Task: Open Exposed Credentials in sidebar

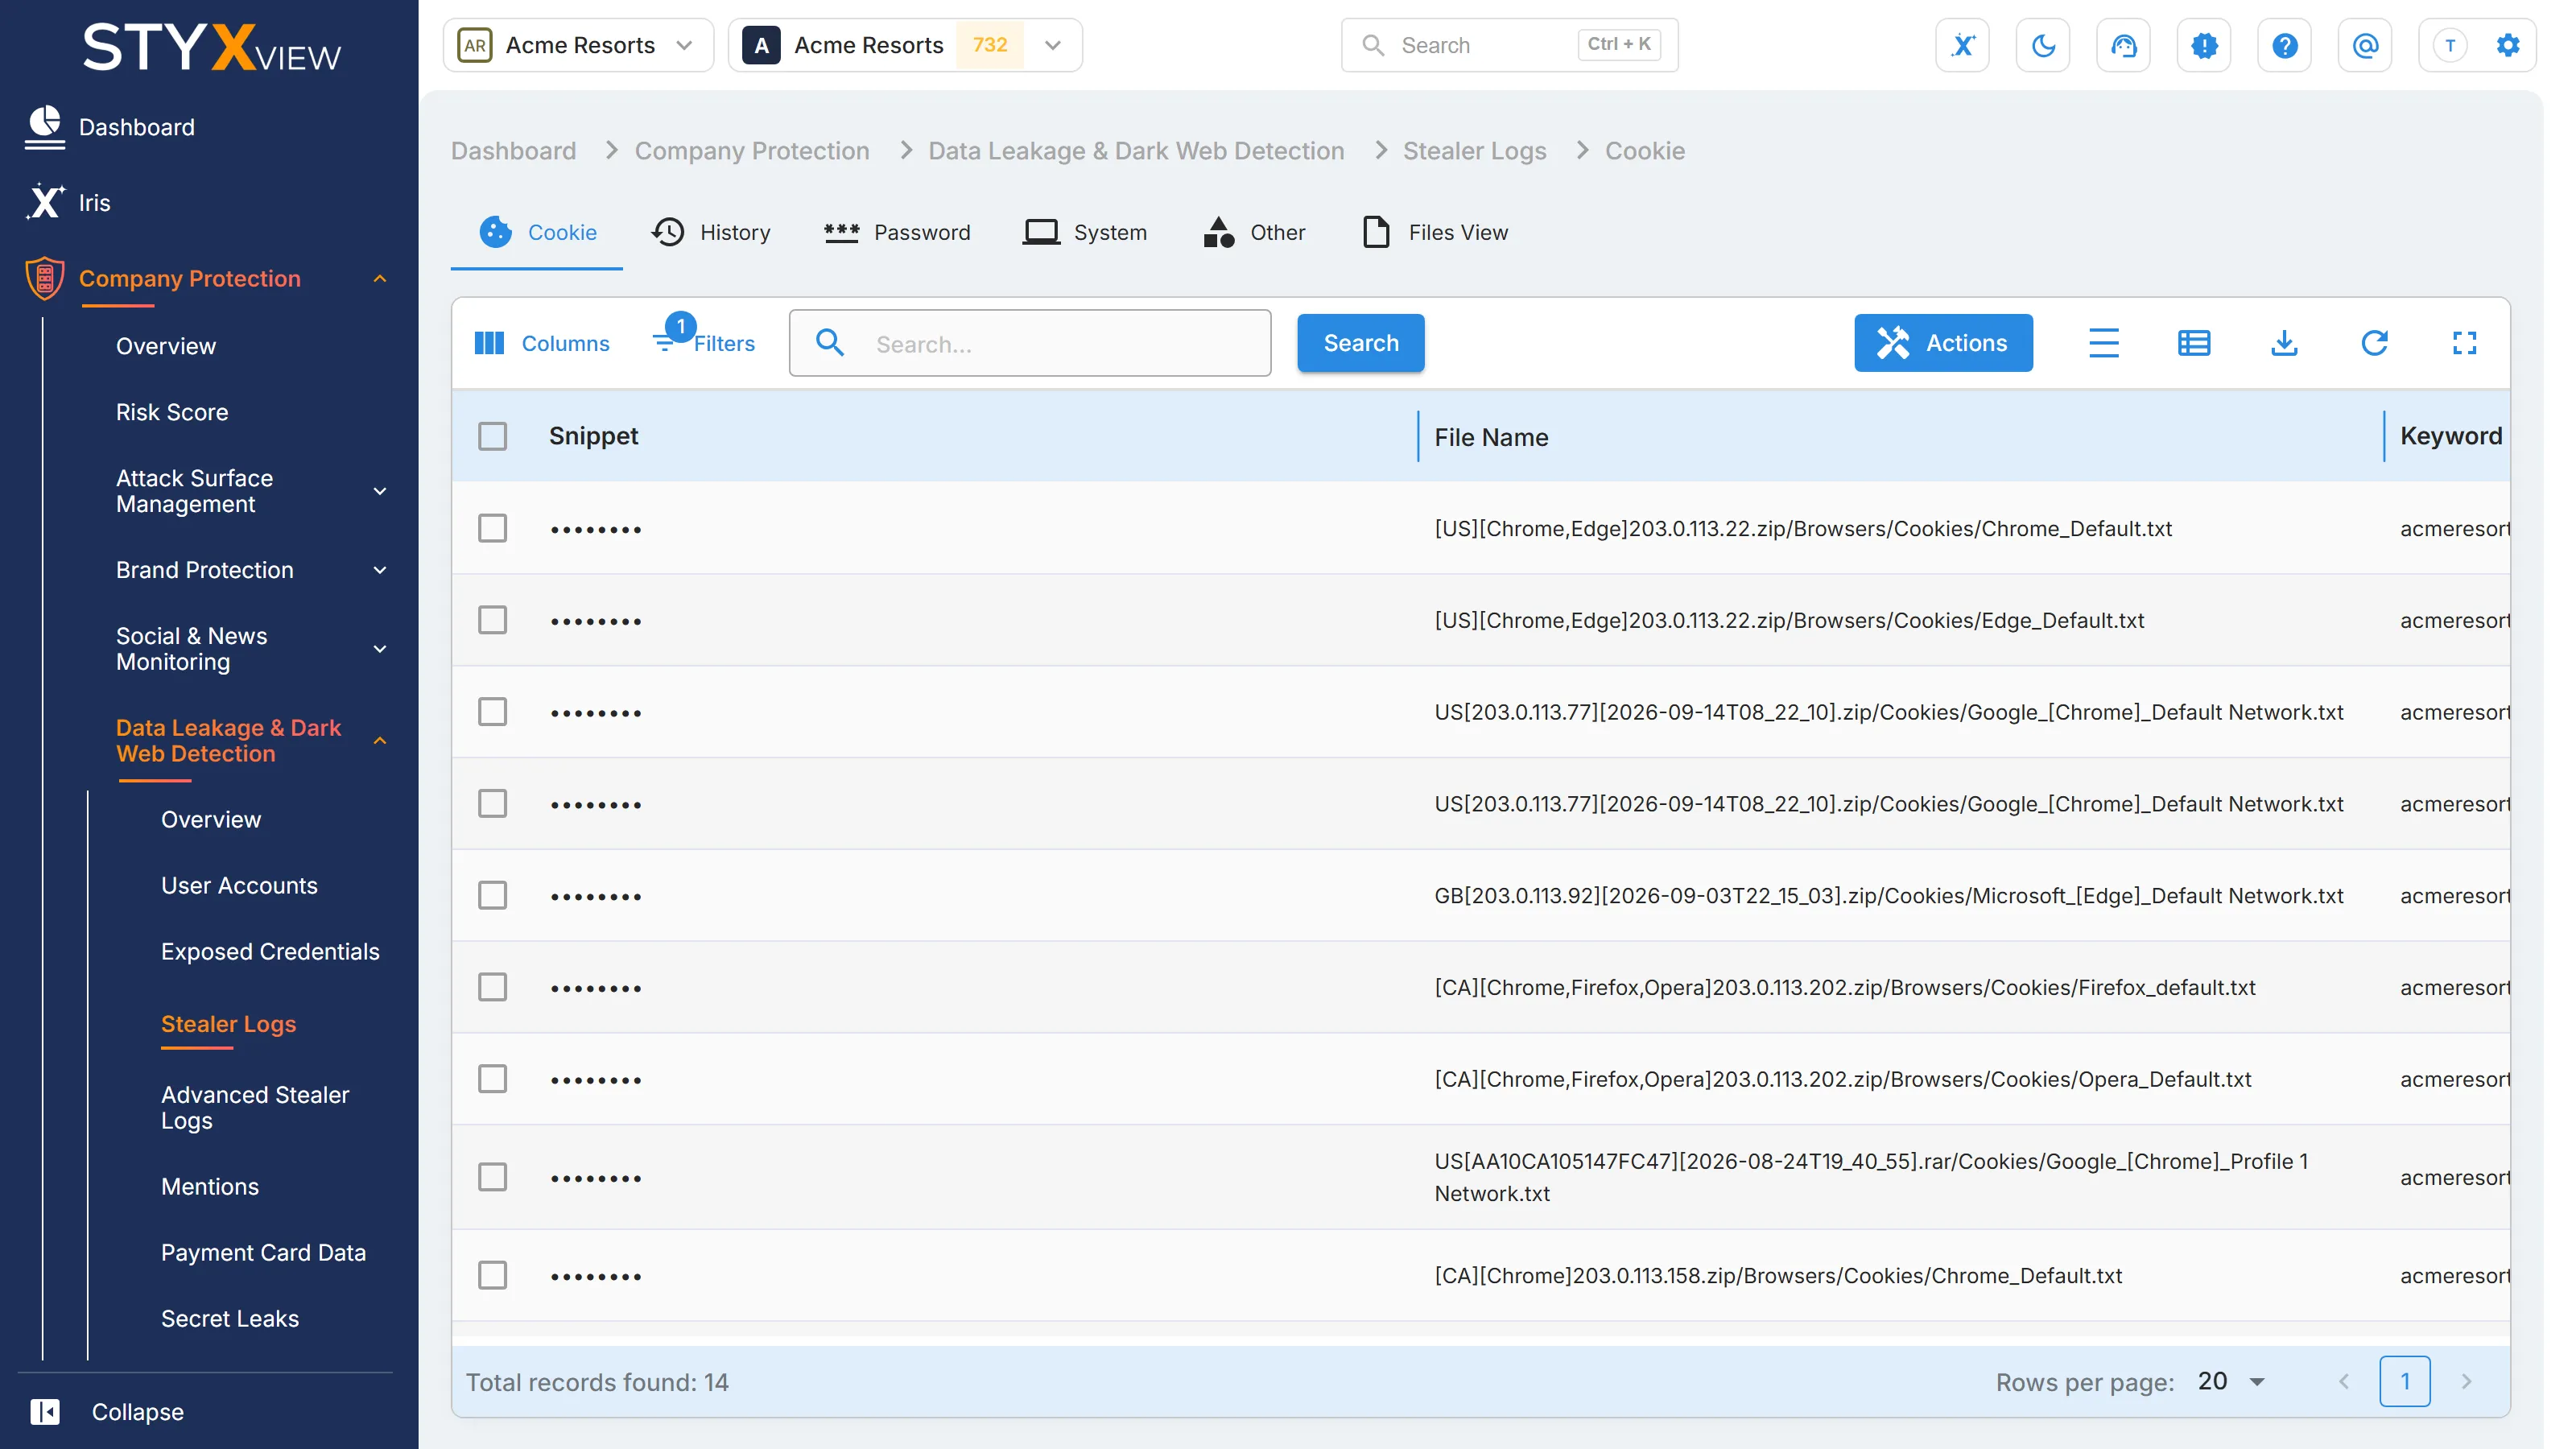Action: pyautogui.click(x=270, y=951)
